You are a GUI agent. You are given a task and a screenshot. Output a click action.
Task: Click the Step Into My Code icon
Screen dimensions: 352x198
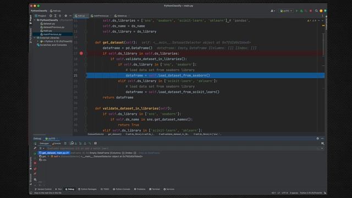(80, 143)
